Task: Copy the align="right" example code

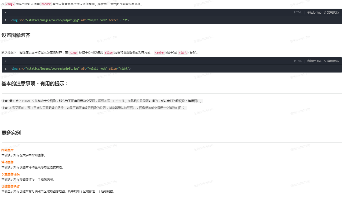Action: (331, 61)
